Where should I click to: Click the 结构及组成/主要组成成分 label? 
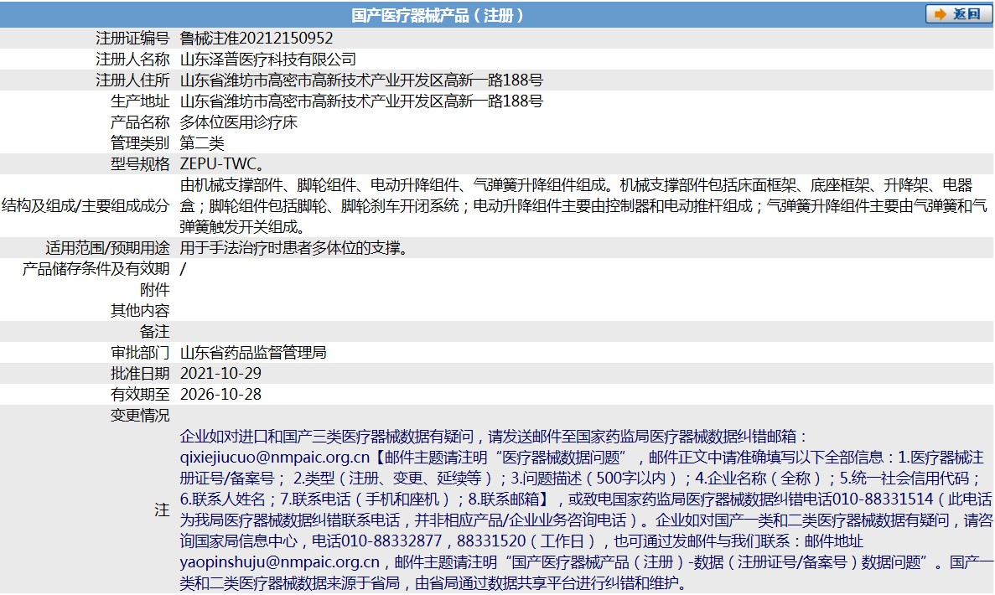pyautogui.click(x=86, y=205)
